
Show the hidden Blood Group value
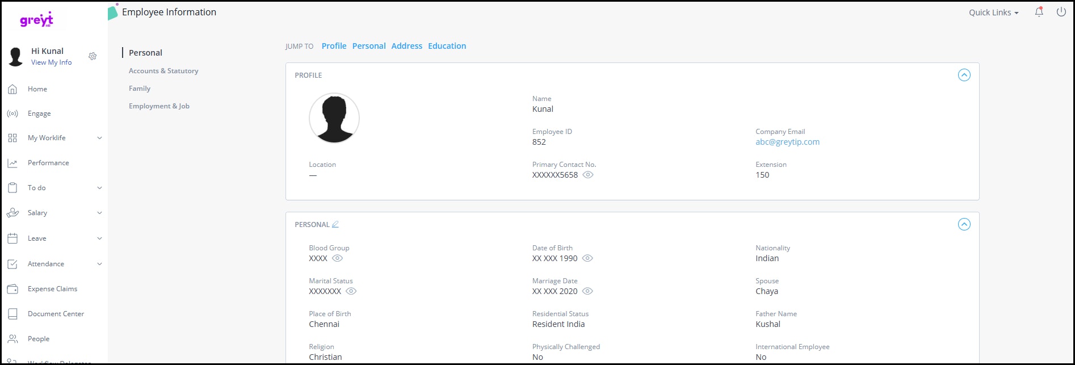[x=337, y=258]
